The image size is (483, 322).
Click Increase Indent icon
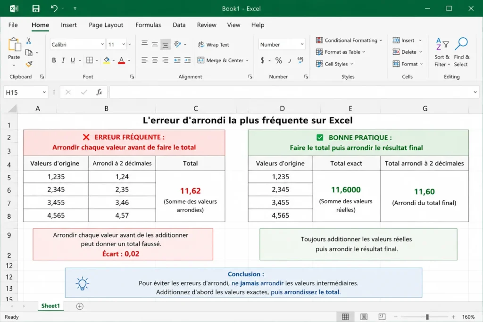point(188,60)
